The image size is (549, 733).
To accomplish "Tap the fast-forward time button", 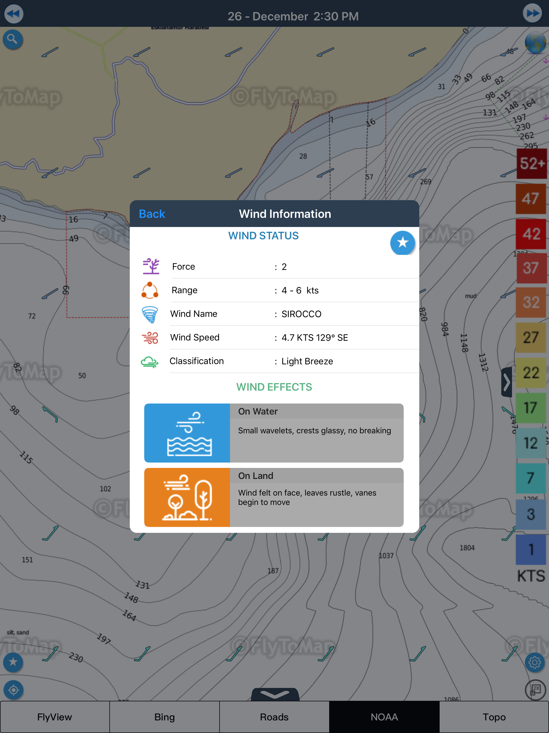I will pyautogui.click(x=532, y=13).
